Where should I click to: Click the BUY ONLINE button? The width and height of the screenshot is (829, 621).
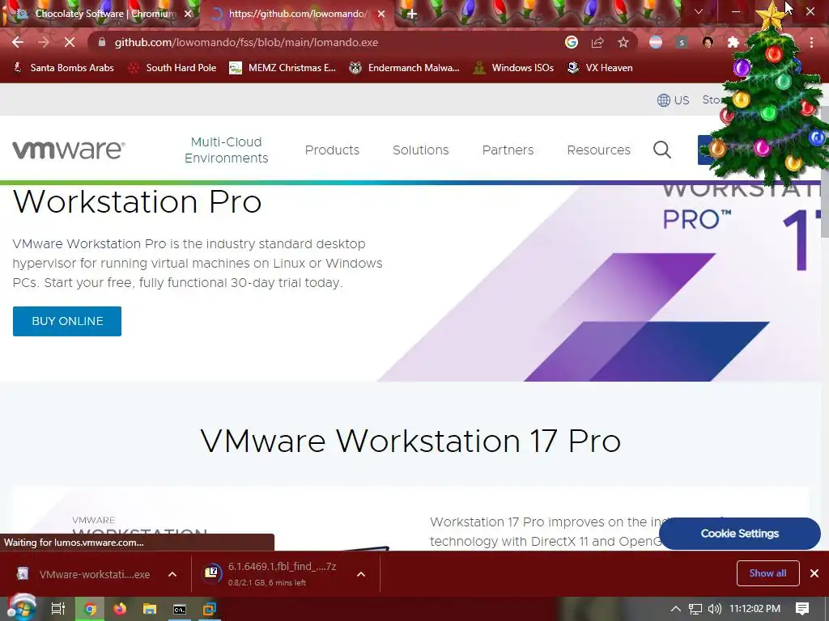tap(67, 321)
